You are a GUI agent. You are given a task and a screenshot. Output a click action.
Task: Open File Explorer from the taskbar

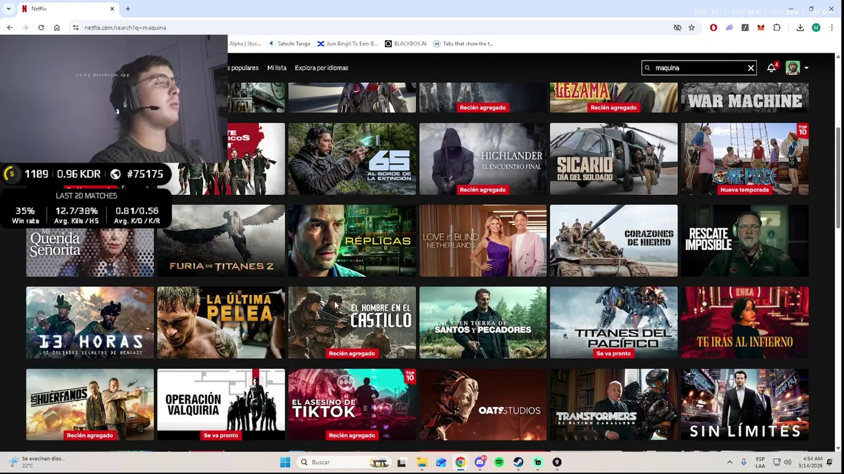pyautogui.click(x=422, y=462)
